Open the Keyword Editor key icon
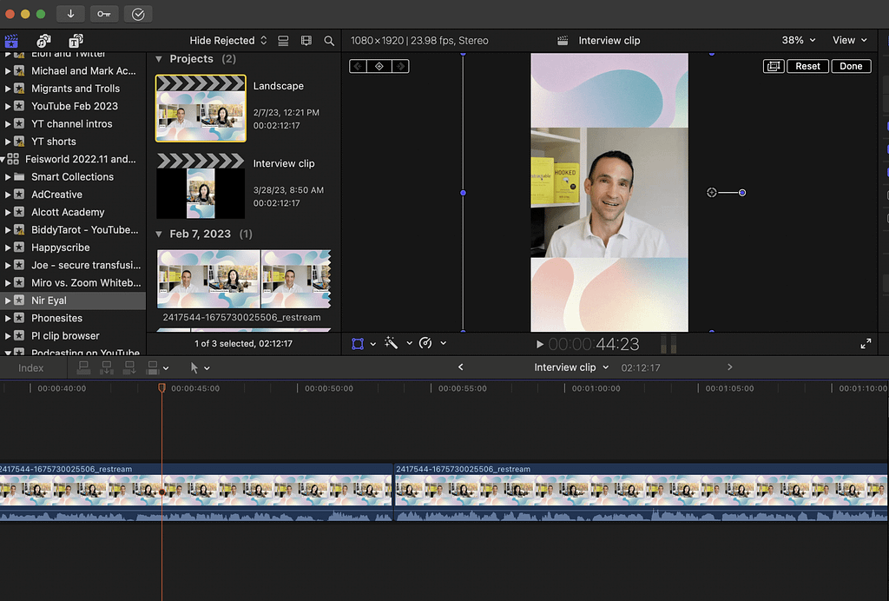889x601 pixels. pos(103,14)
